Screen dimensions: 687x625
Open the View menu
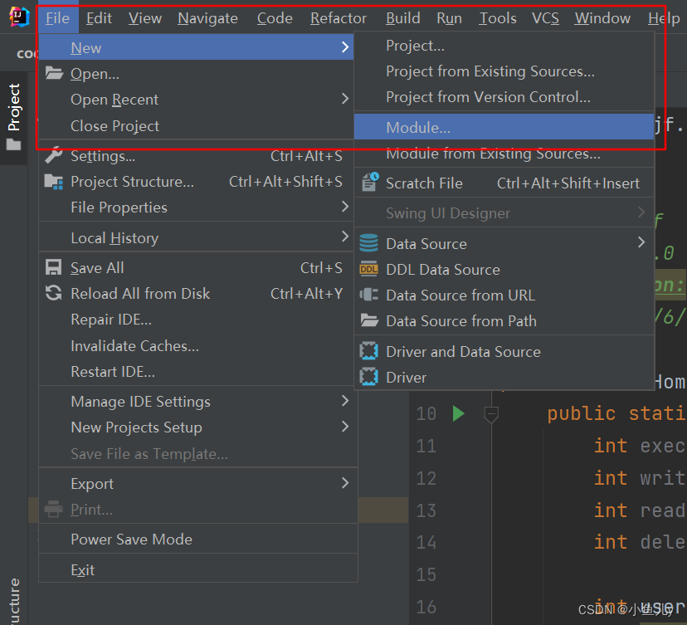(145, 18)
